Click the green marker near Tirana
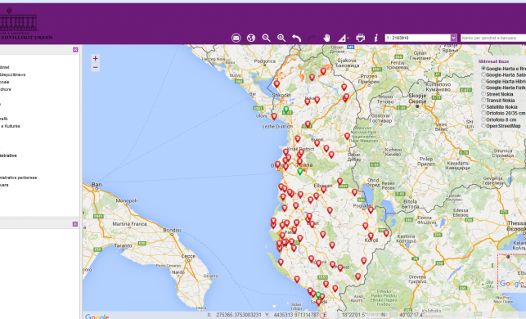The width and height of the screenshot is (526, 319). [300, 172]
